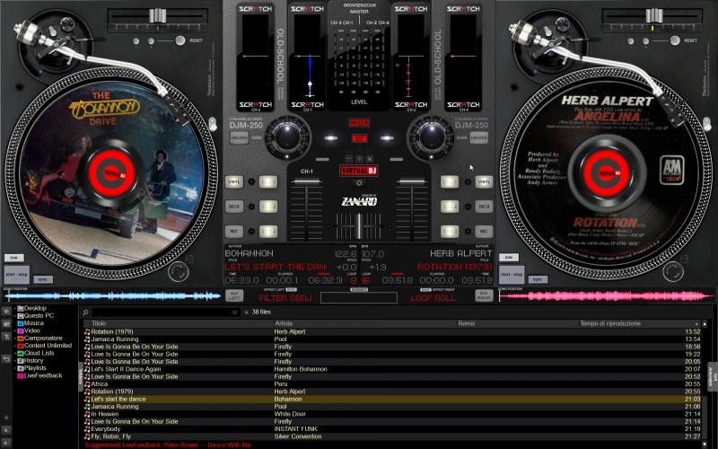The height and width of the screenshot is (449, 718).
Task: Click the left deck pitch RESET knob
Action: click(x=180, y=40)
